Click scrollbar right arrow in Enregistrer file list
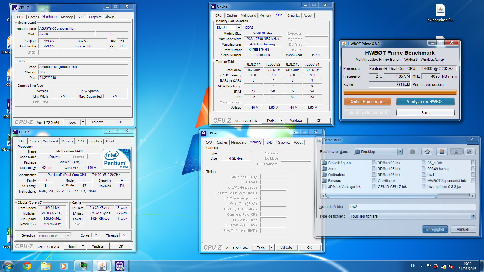 [473, 196]
